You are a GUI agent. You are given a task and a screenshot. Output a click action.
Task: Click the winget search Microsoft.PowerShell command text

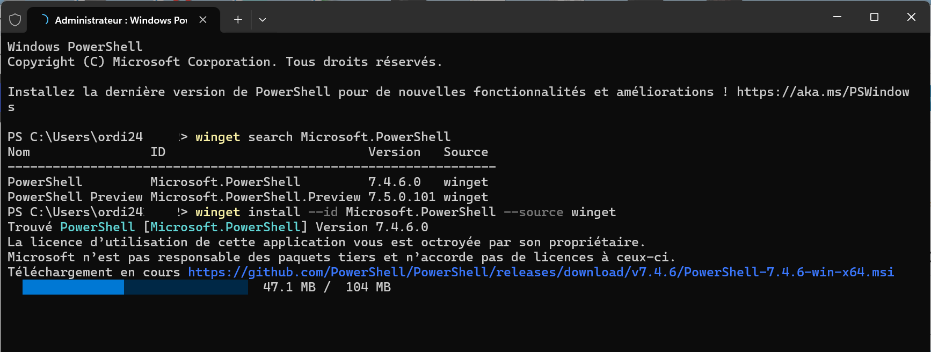(x=323, y=137)
